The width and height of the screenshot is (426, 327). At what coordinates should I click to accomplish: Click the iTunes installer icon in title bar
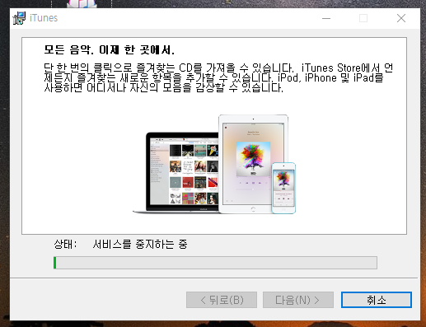tap(19, 18)
